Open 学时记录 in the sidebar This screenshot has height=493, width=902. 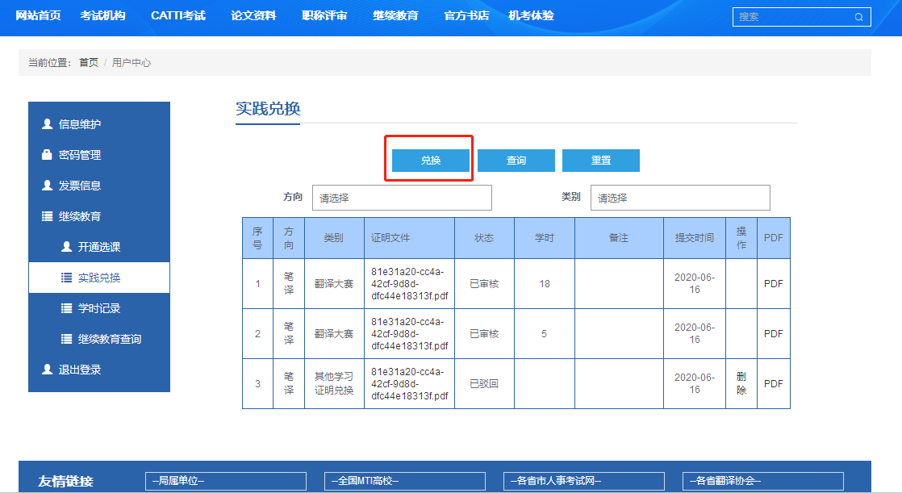tap(98, 308)
